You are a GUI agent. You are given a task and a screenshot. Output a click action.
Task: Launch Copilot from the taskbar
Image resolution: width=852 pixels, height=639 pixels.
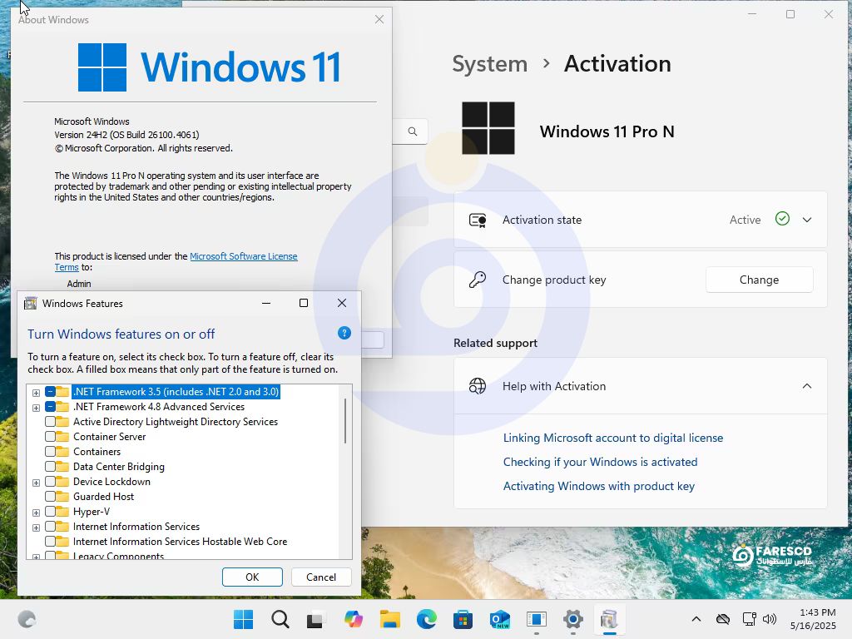point(353,619)
